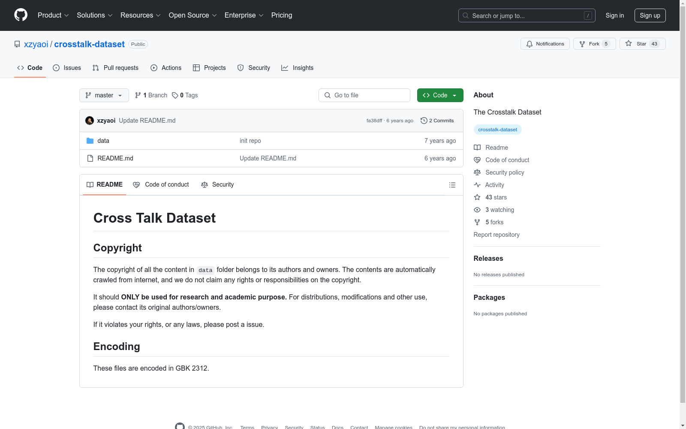Expand the Enterprise menu
Screen dimensions: 686x429
[x=244, y=15]
